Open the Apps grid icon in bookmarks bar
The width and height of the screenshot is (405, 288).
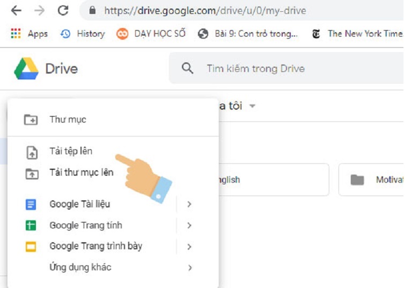[16, 33]
